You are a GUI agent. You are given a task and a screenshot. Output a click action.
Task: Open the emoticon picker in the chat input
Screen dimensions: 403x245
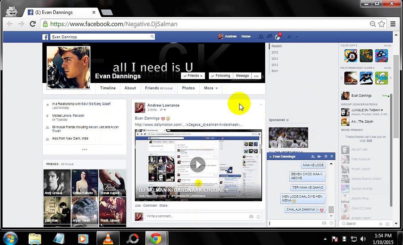coord(331,223)
